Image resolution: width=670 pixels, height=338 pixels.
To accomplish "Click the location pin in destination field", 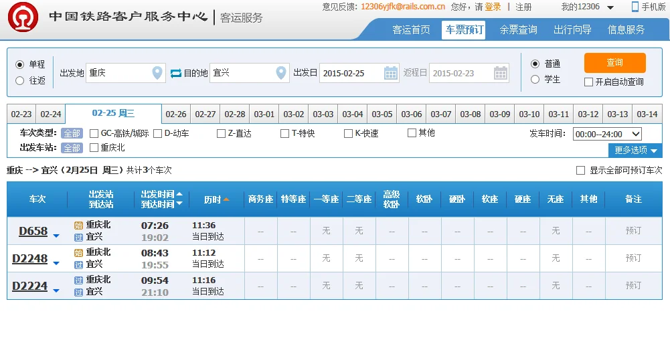I will [x=280, y=73].
